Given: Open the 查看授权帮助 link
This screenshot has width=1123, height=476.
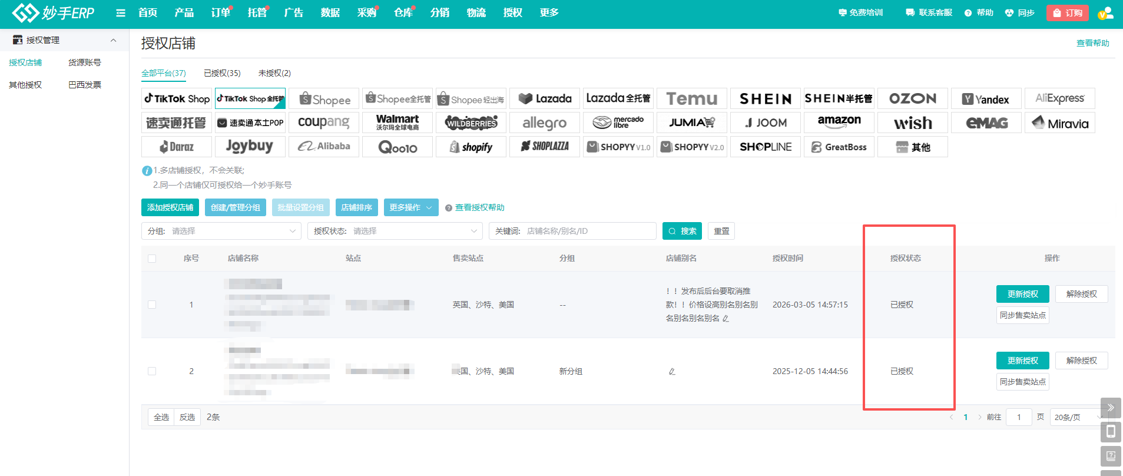Looking at the screenshot, I should pos(480,207).
